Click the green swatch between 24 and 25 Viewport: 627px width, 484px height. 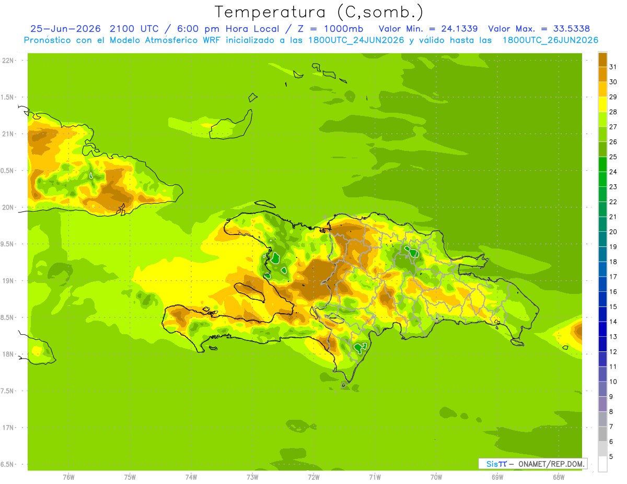pos(602,164)
